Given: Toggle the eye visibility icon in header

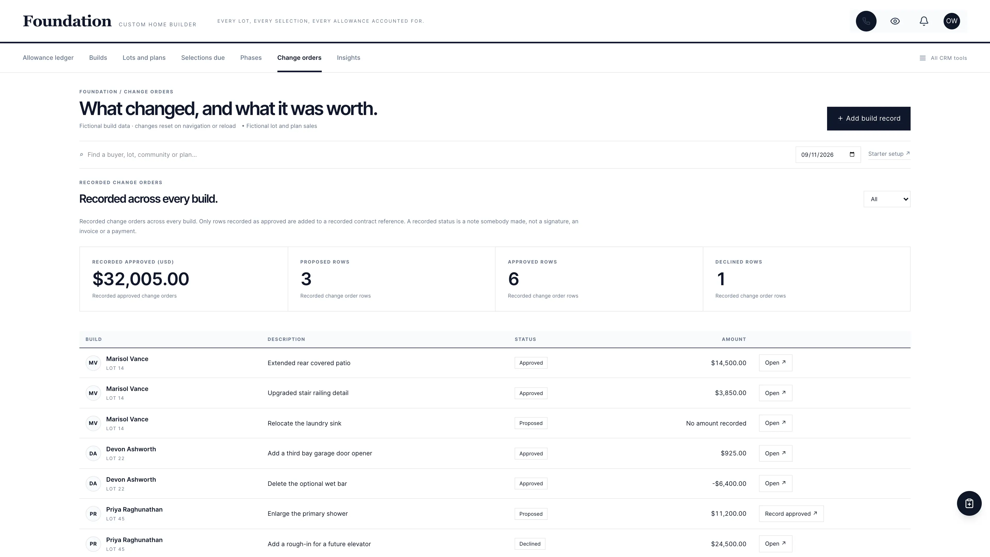Looking at the screenshot, I should 895,21.
